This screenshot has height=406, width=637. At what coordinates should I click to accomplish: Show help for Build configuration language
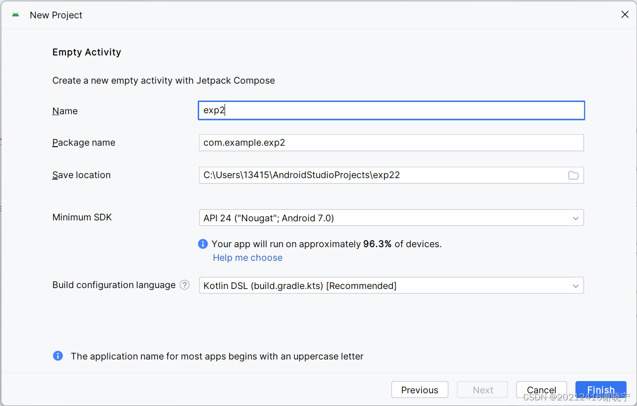[185, 285]
